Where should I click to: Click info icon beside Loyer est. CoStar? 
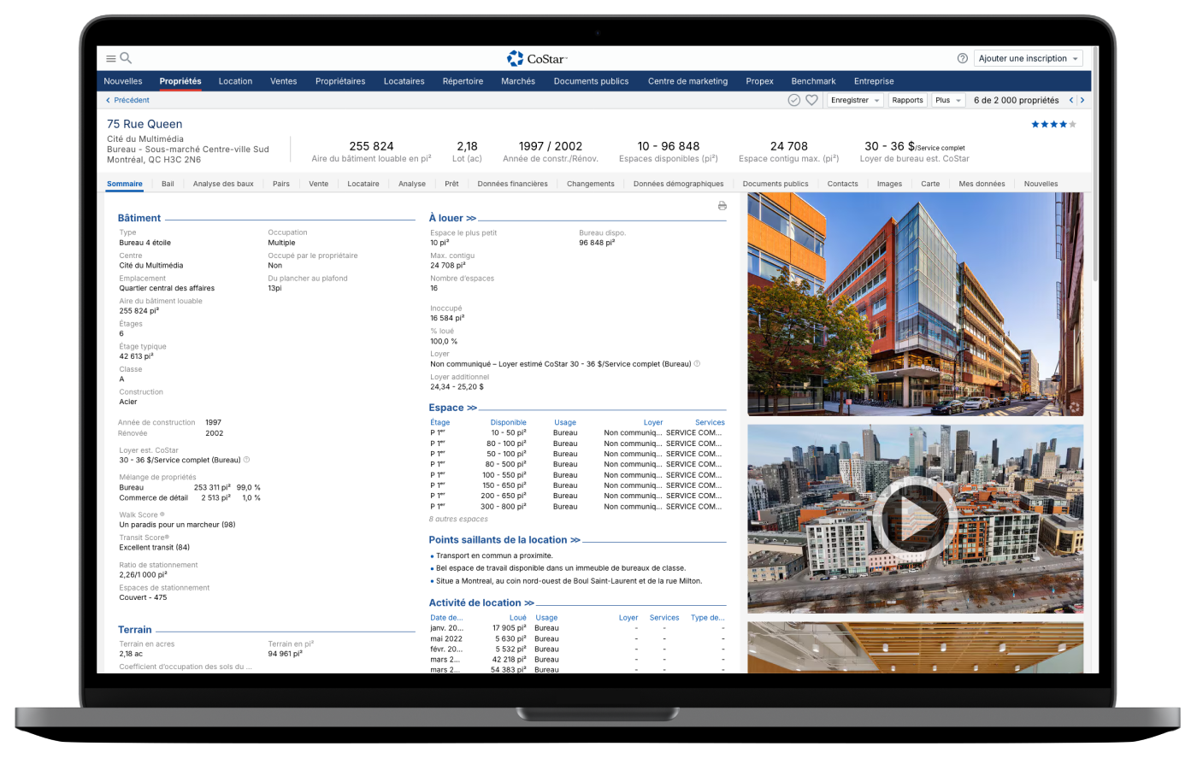tap(246, 460)
